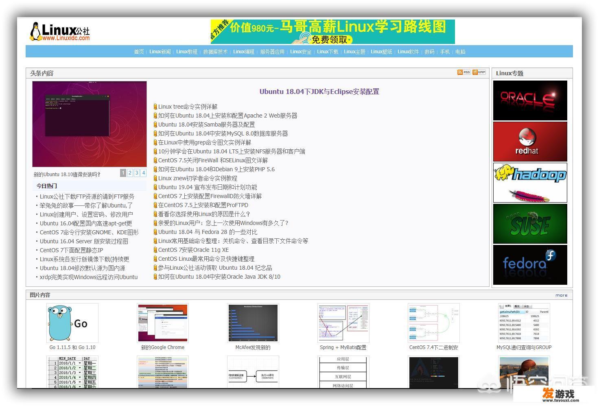Open Linux壁纸 in the navigation bar
599x406 pixels.
(381, 52)
